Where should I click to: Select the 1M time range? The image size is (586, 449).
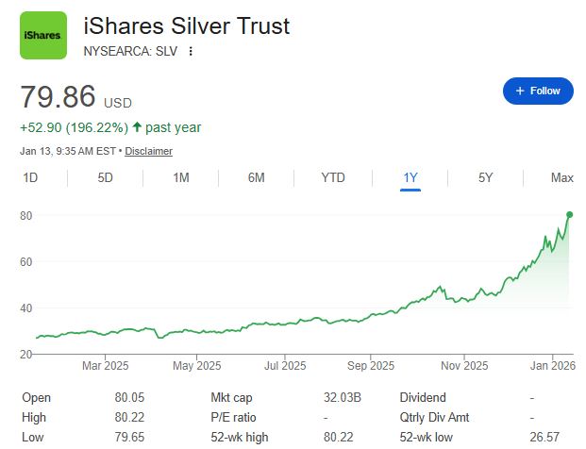[181, 177]
